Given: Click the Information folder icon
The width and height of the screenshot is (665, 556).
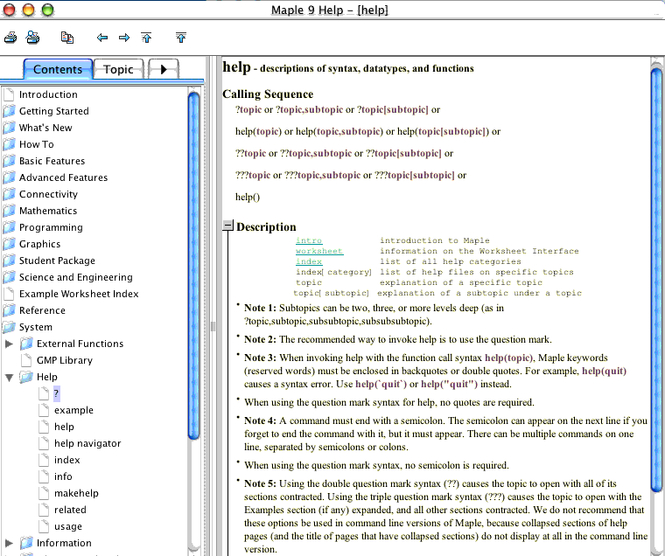Looking at the screenshot, I should pyautogui.click(x=26, y=542).
